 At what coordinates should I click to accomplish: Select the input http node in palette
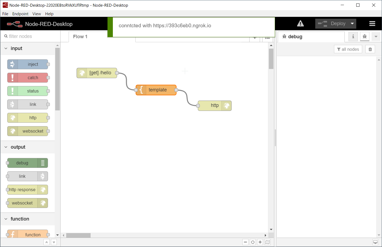pos(28,118)
